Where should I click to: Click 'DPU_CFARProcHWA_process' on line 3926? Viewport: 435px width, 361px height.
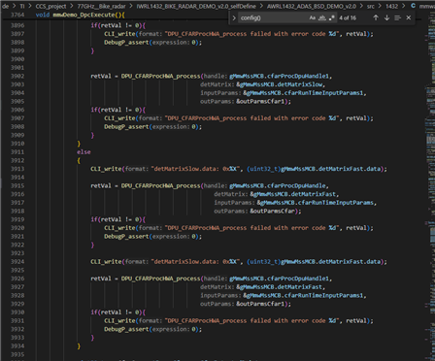[161, 279]
